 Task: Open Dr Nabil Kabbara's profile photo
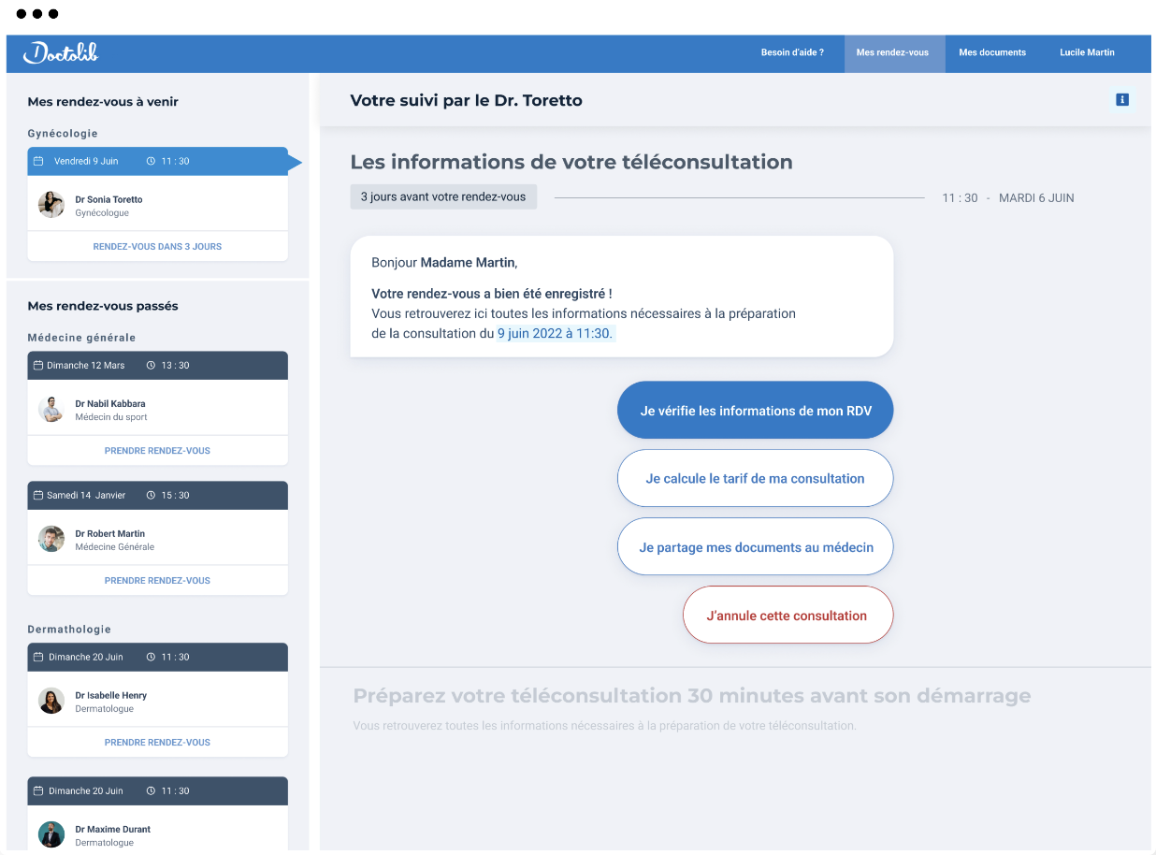click(x=51, y=409)
